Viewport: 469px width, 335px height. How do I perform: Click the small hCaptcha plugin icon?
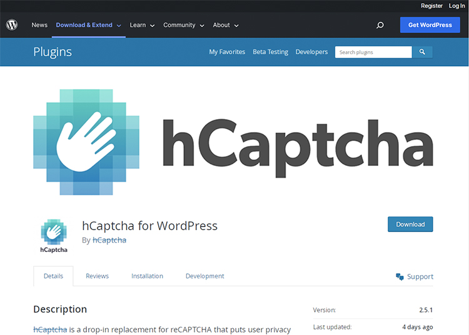point(54,236)
